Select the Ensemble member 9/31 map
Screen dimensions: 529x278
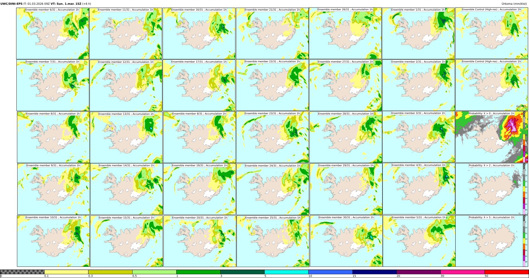tap(53, 189)
